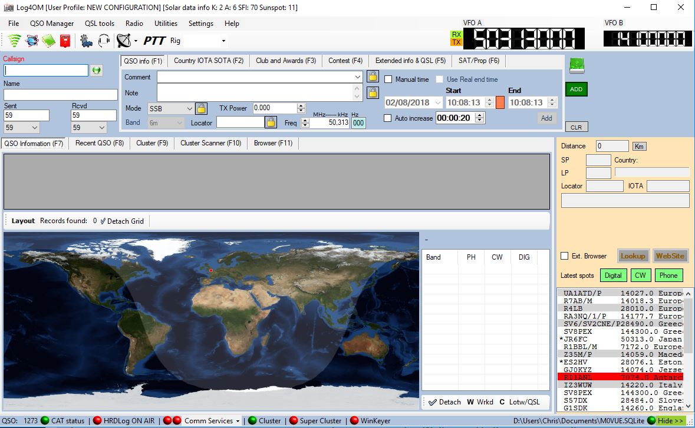
Task: Click the TX indicator beside VFO A
Action: pyautogui.click(x=456, y=42)
